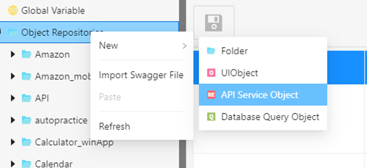
Task: Expand the API folder tree arrow
Action: coord(13,98)
